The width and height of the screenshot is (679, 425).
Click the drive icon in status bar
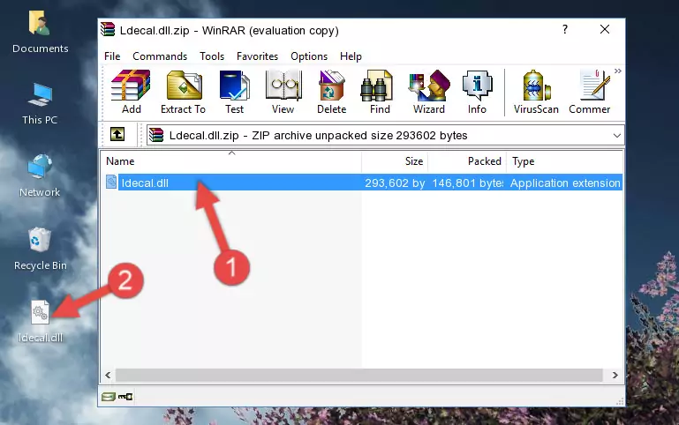pos(109,397)
